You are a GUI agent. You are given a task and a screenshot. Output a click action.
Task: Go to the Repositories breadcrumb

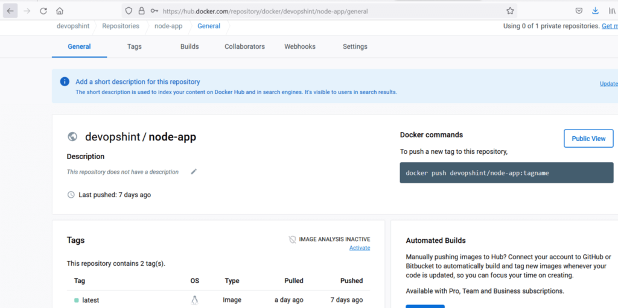click(x=121, y=26)
